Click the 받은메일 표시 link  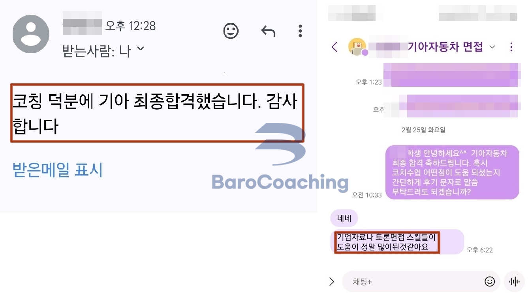point(58,170)
